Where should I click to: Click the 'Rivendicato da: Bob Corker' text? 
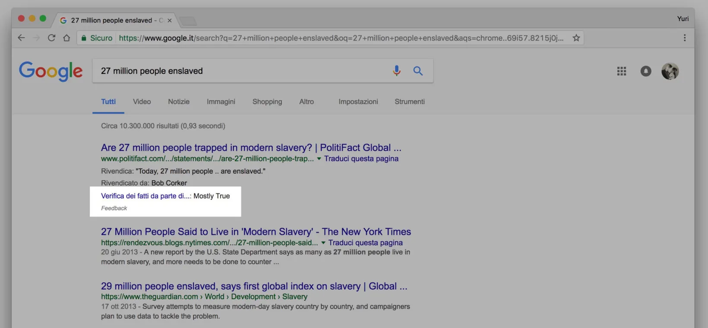click(144, 183)
